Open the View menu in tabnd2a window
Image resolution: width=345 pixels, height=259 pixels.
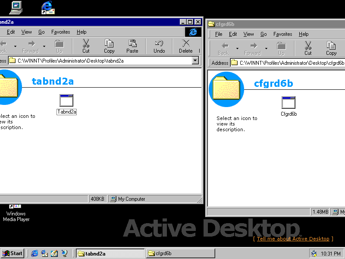tap(26, 32)
